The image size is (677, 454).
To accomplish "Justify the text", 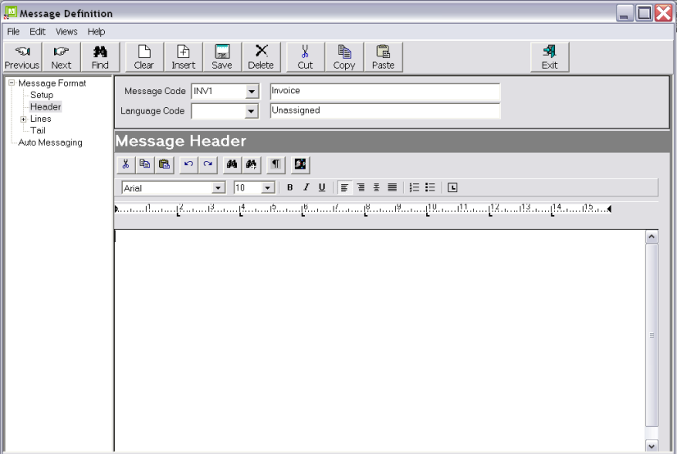I will (392, 187).
